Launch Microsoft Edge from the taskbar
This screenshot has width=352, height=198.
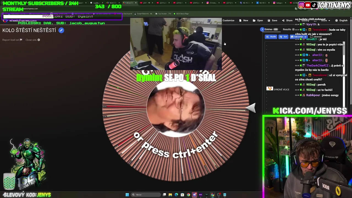click(x=176, y=195)
